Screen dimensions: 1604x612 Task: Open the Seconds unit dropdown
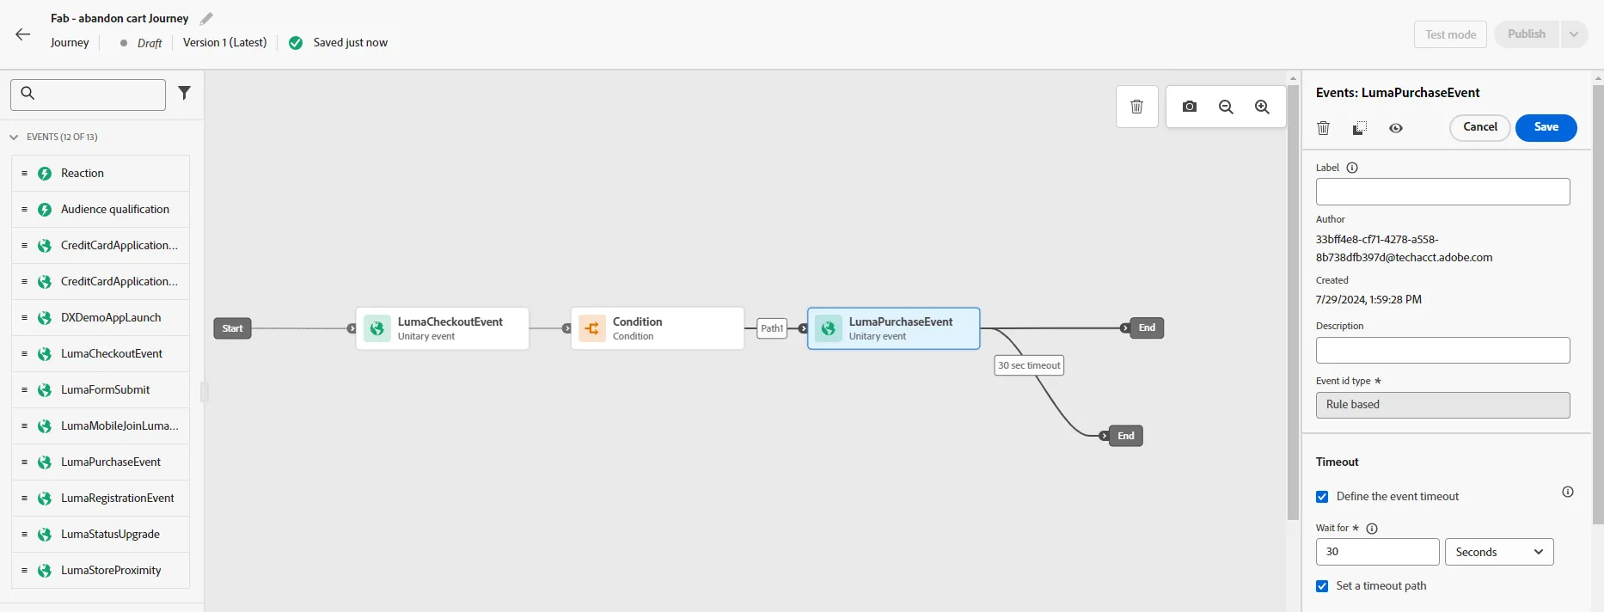(1499, 552)
